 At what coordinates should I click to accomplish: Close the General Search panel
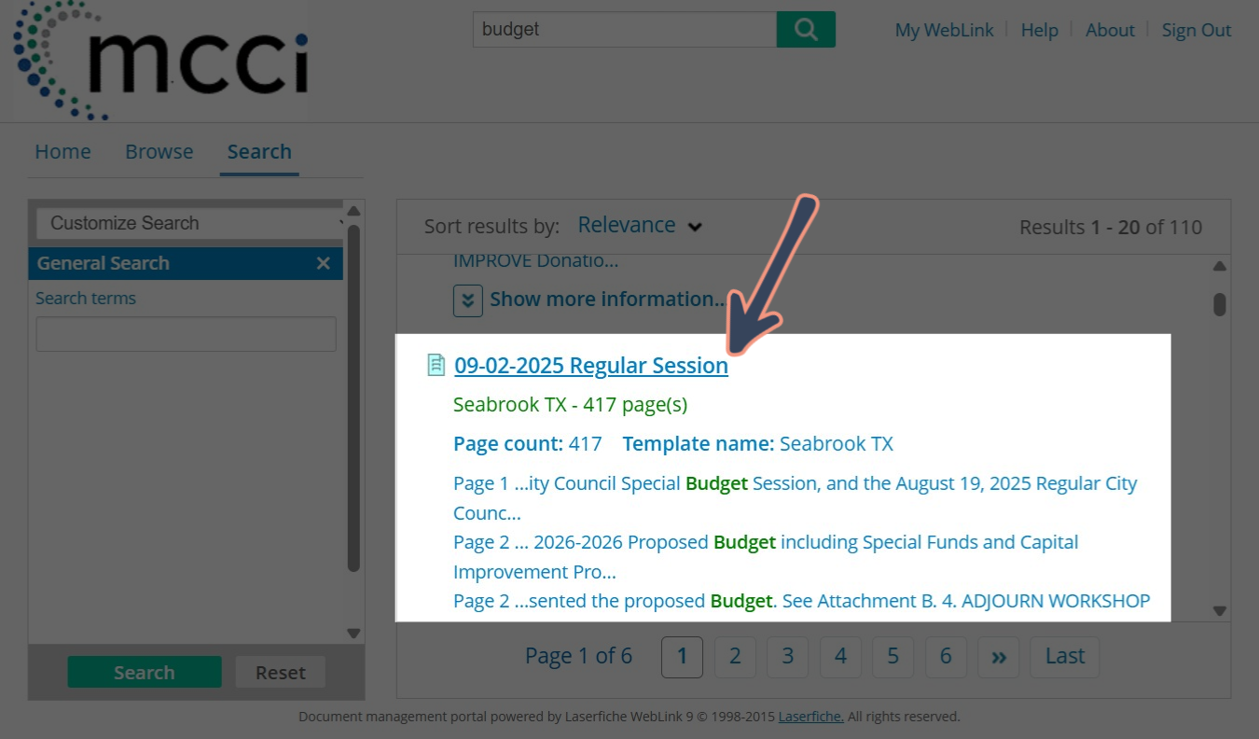point(324,263)
